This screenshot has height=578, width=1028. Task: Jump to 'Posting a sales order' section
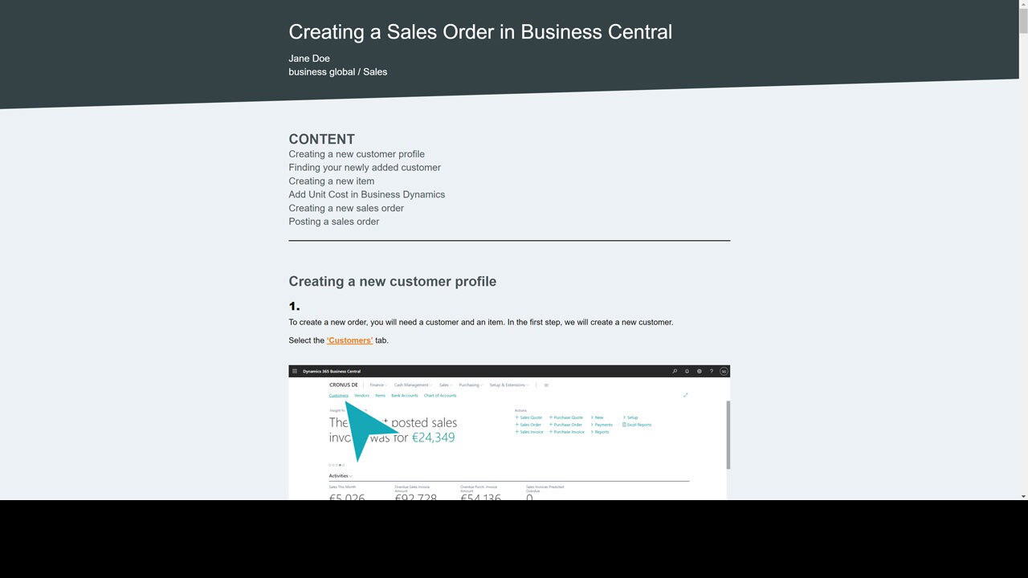(x=333, y=222)
